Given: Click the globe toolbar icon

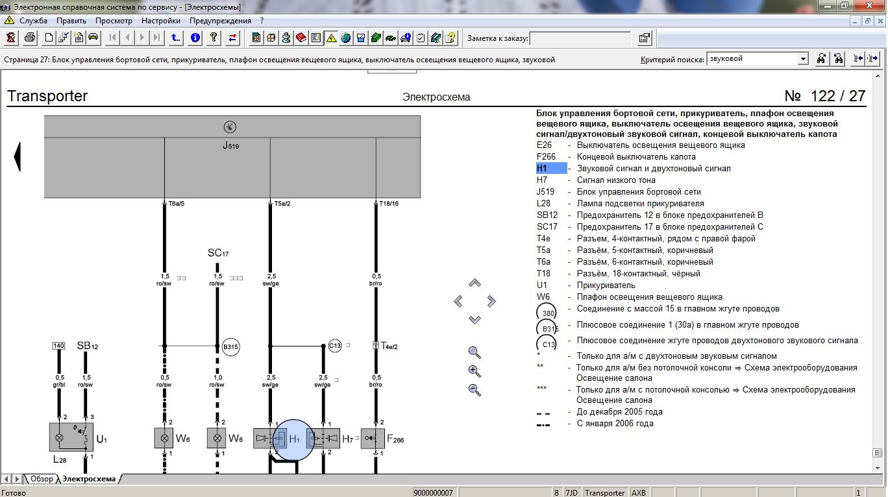Looking at the screenshot, I should (346, 38).
